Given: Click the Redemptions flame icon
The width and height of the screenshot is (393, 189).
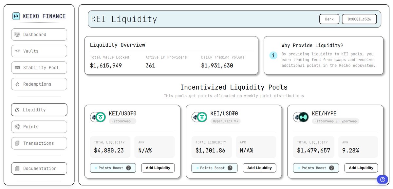Looking at the screenshot, I should (x=17, y=84).
